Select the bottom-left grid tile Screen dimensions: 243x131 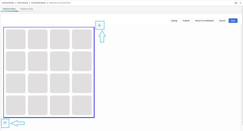click(16, 105)
